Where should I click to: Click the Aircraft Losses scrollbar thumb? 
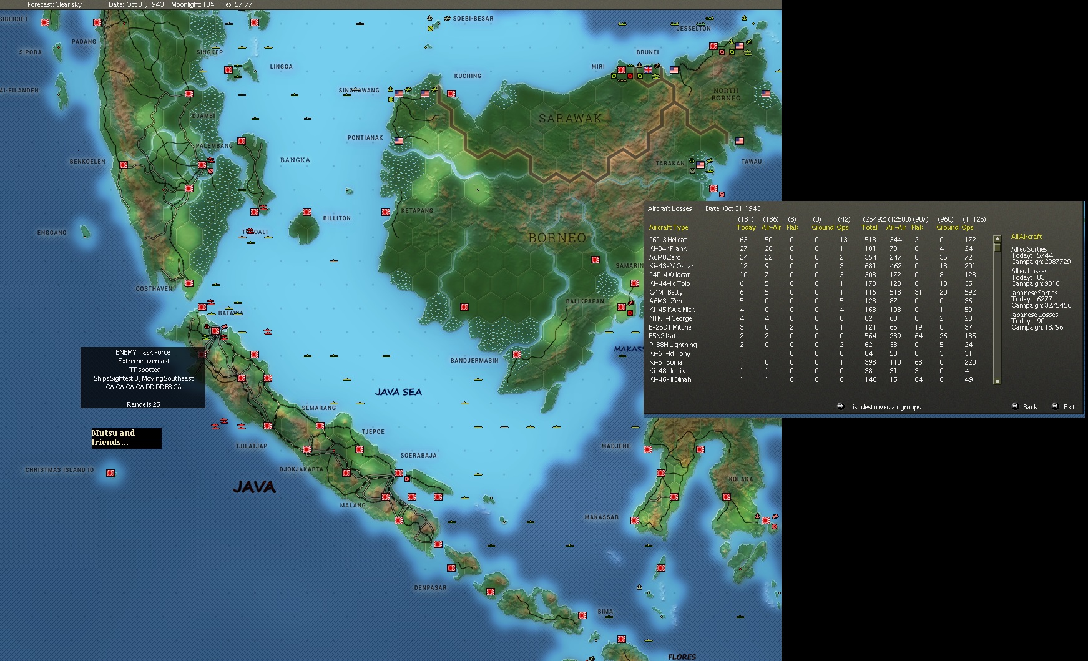coord(997,247)
